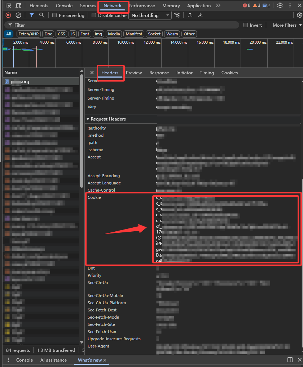
Task: Click into the Filter text field
Action: 123,25
